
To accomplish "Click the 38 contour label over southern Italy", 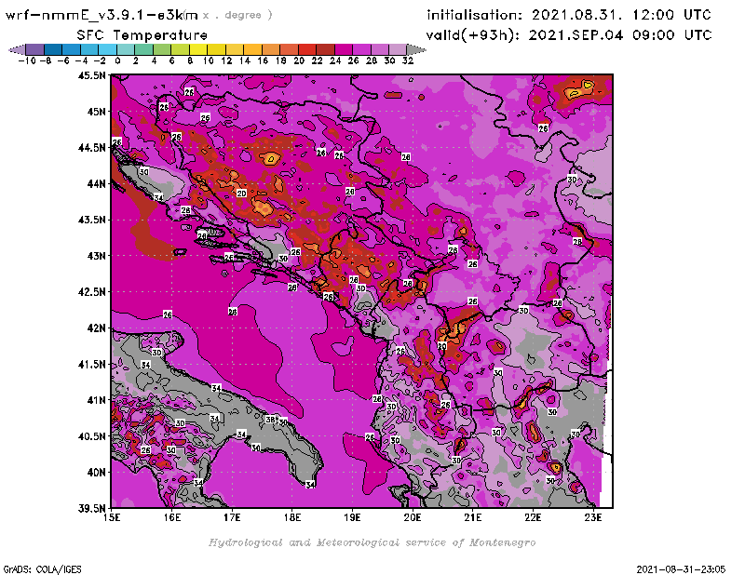I will 270,420.
